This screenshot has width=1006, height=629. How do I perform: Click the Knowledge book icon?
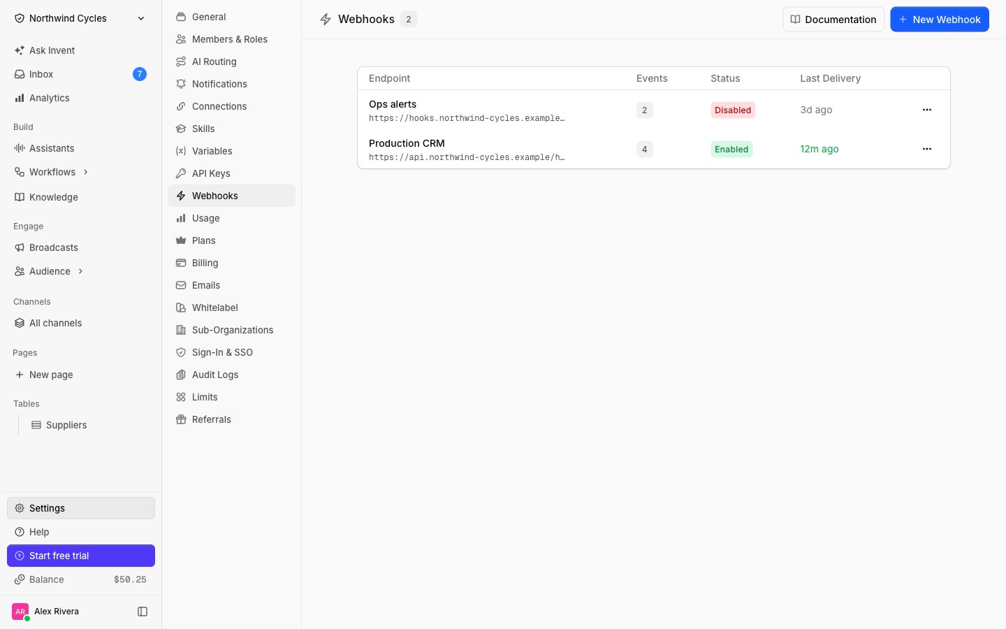20,197
